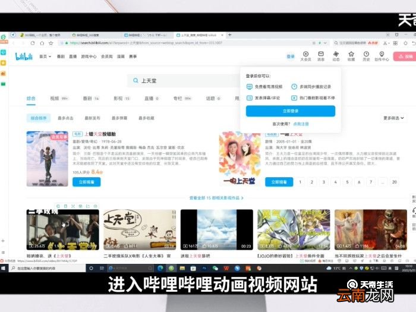This screenshot has width=416, height=312.
Task: Switch to the 专栏 search tab
Action: (182, 99)
